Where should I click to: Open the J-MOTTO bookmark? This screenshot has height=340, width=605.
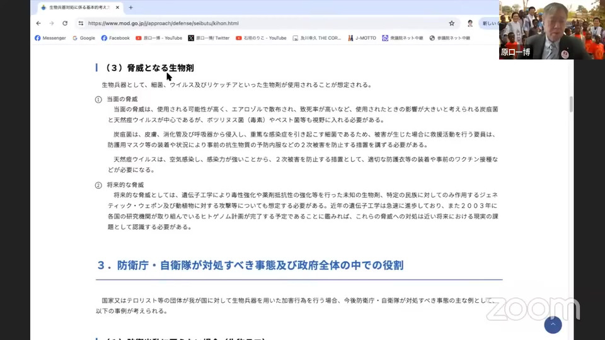point(362,38)
